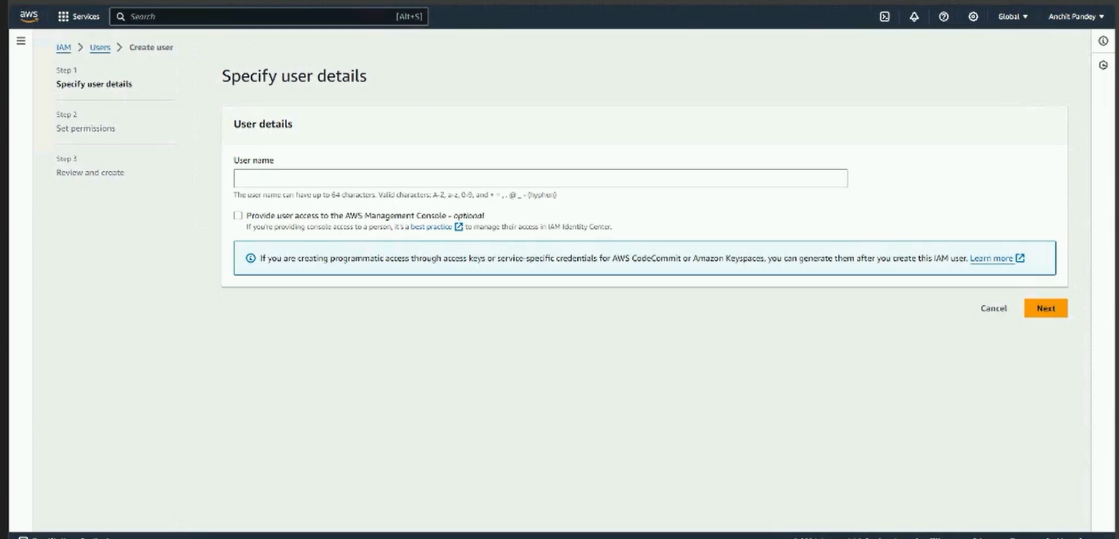Open the Services grid menu
Image resolution: width=1119 pixels, height=539 pixels.
click(79, 16)
